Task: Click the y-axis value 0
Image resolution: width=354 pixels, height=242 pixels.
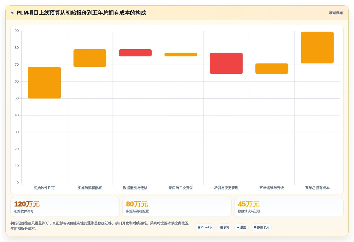Action: tap(18, 183)
